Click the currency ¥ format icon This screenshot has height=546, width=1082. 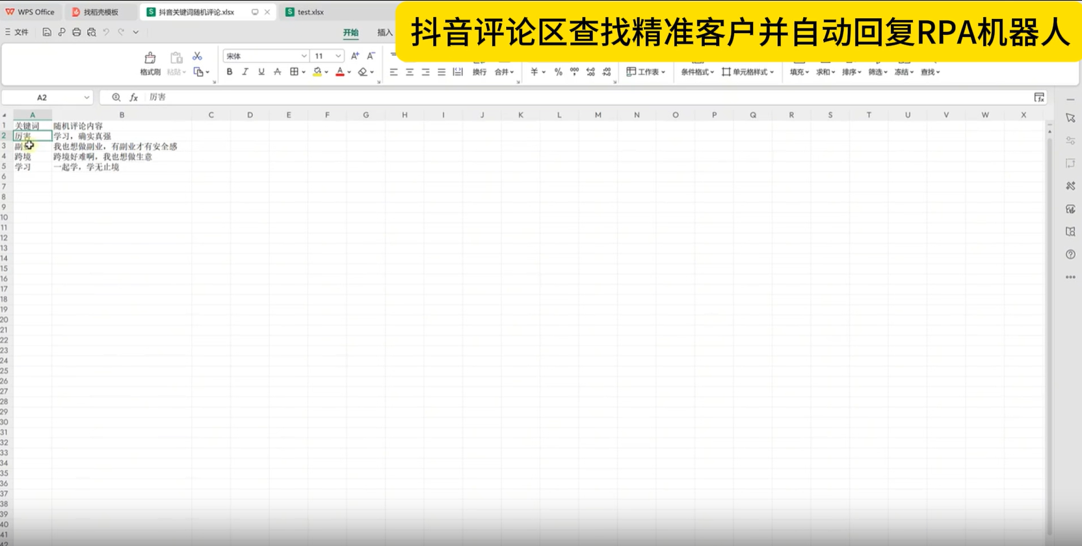534,72
